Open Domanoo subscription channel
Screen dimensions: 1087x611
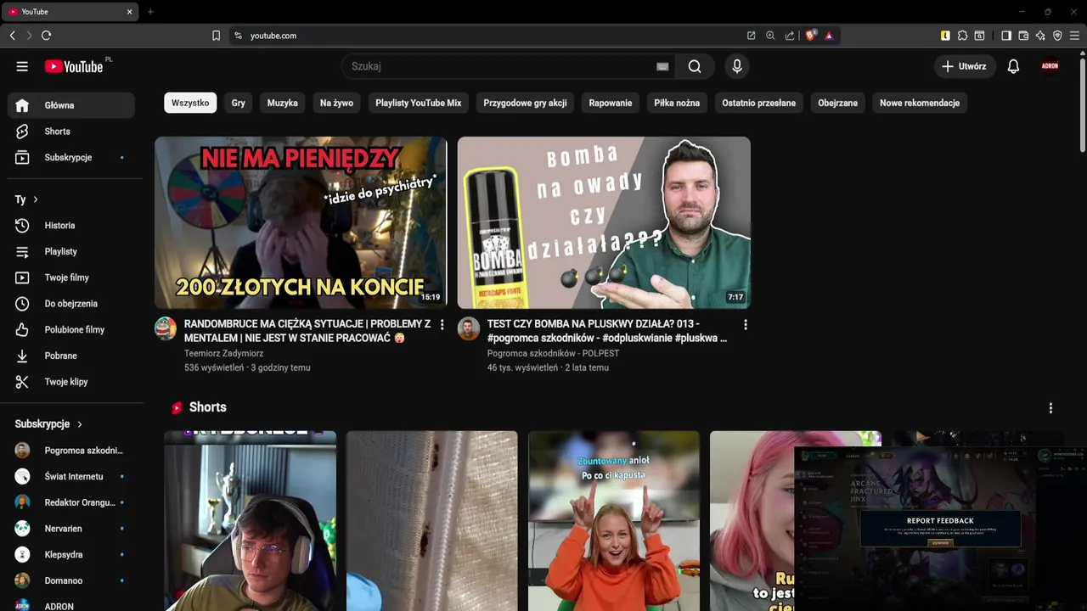pyautogui.click(x=71, y=581)
